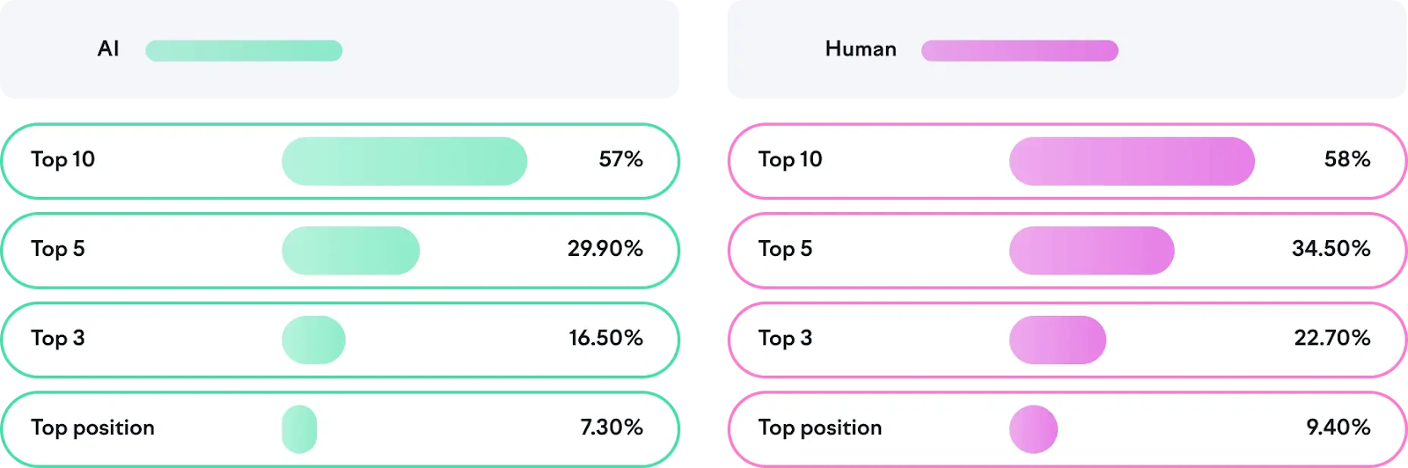Click the 22.70% value
The width and height of the screenshot is (1408, 468).
click(x=1331, y=338)
